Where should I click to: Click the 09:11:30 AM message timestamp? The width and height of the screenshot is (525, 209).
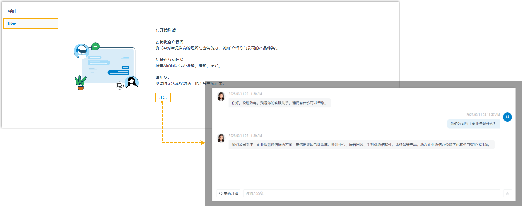[x=245, y=94]
